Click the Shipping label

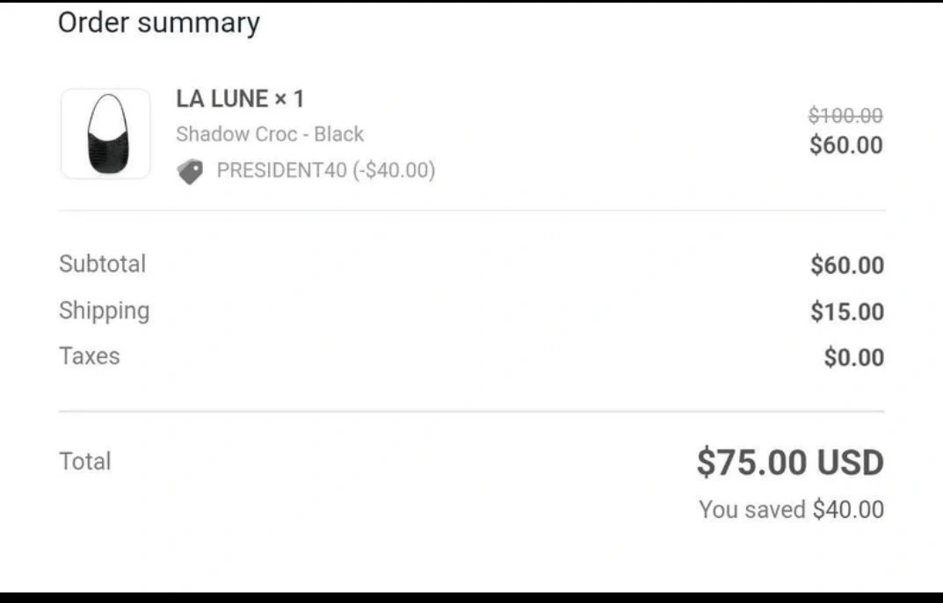[104, 311]
